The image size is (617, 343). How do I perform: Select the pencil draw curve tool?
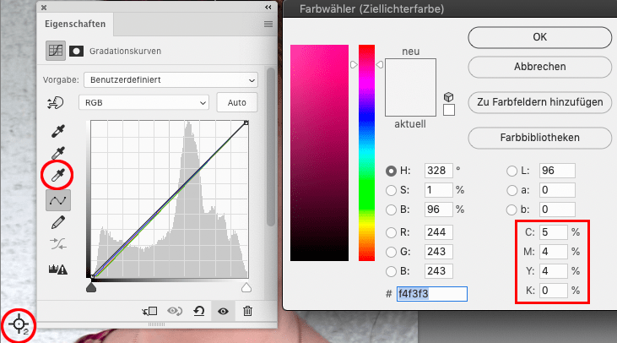(57, 222)
